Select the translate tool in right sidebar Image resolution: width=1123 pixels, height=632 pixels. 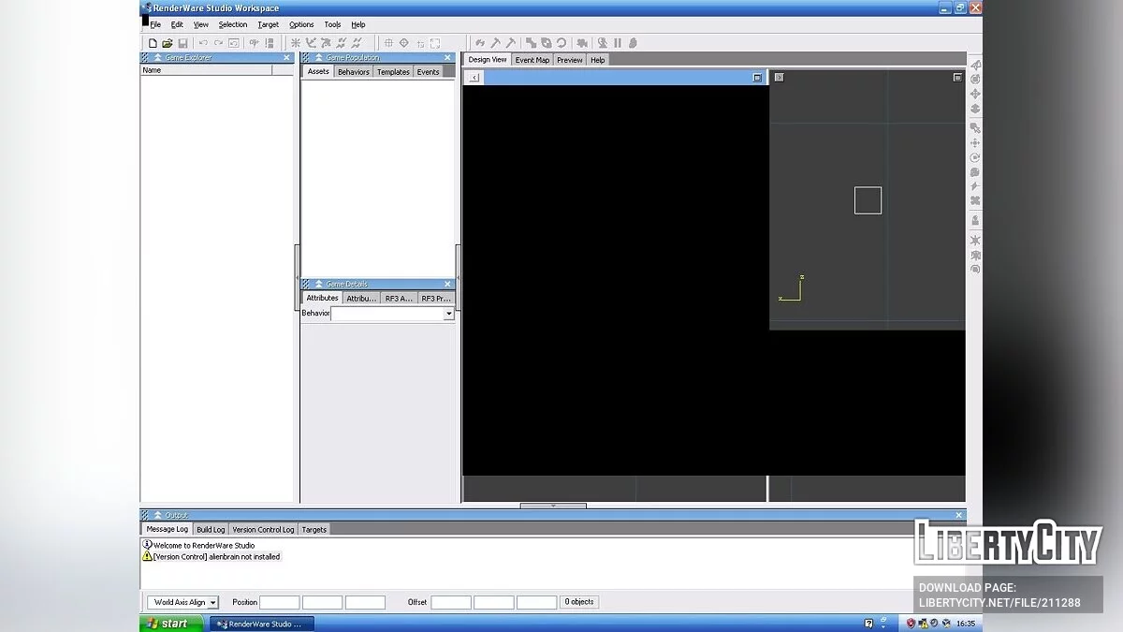974,142
